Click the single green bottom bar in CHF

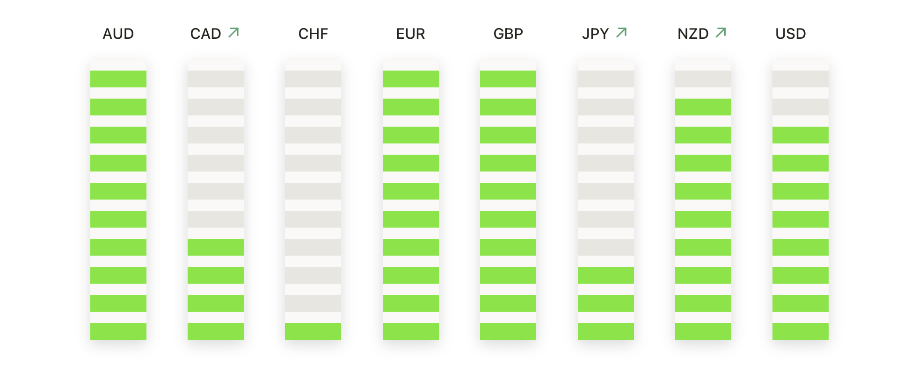click(x=313, y=331)
